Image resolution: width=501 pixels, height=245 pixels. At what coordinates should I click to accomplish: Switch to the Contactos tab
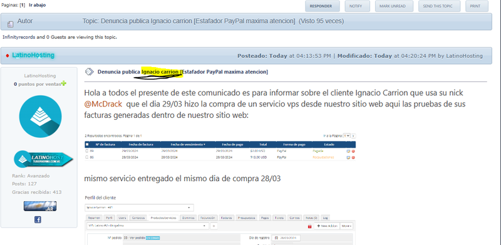(138, 218)
